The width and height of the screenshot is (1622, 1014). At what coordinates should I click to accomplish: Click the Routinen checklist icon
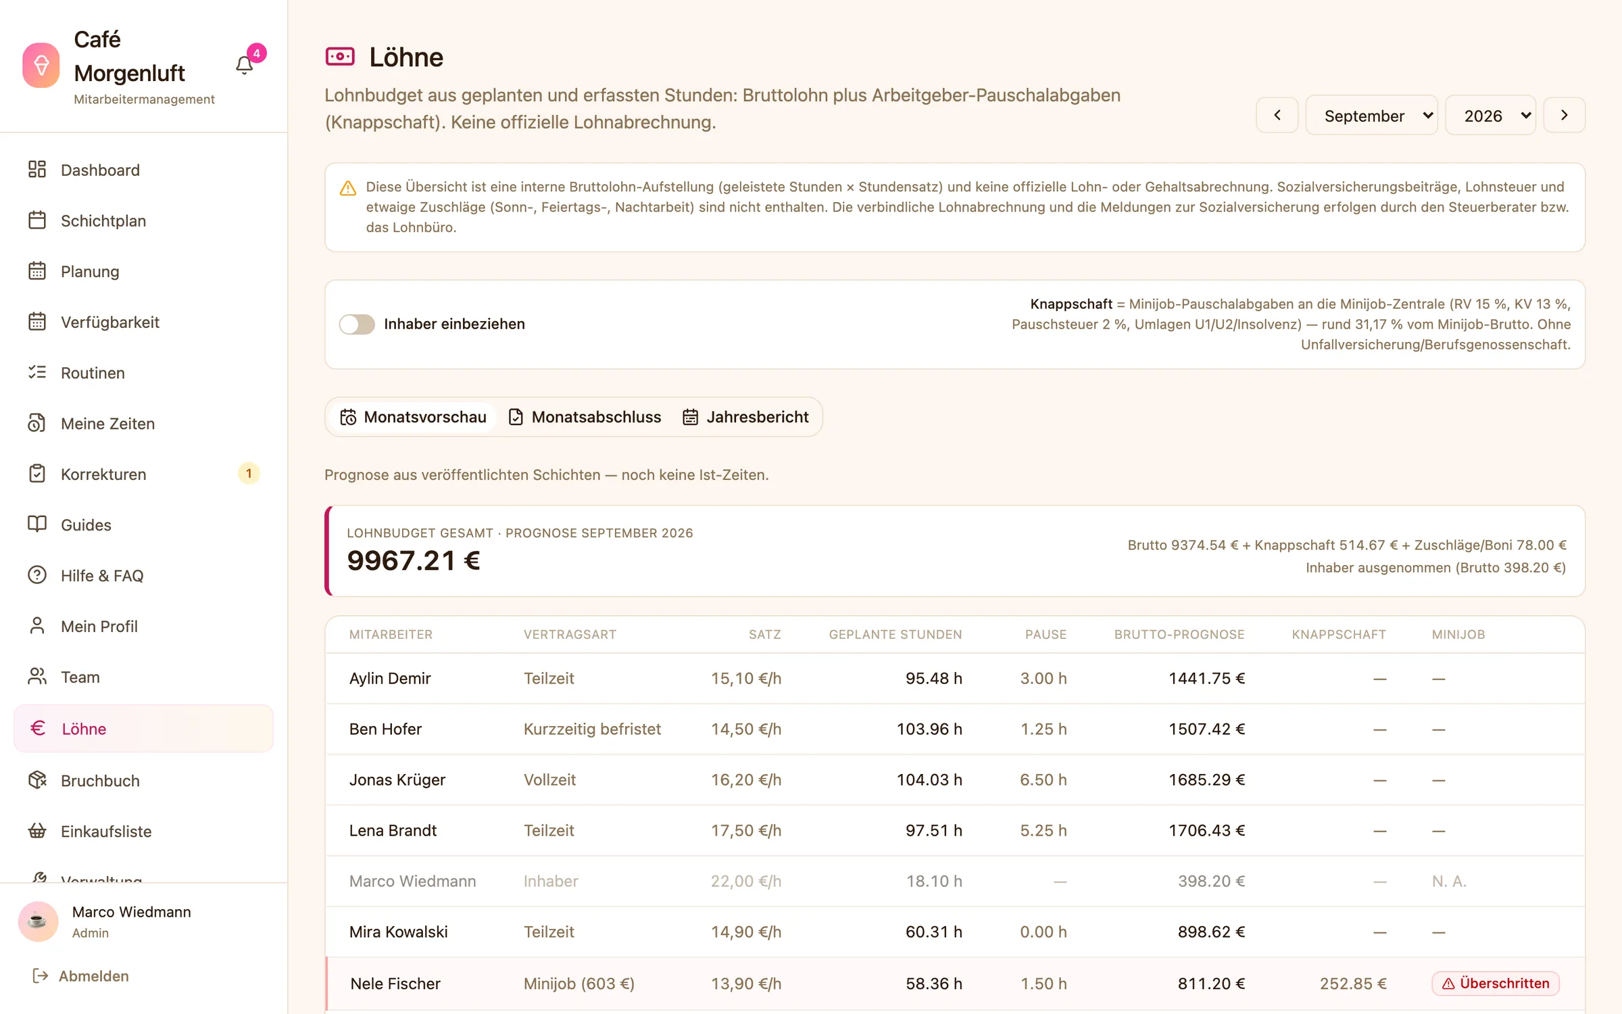tap(37, 372)
